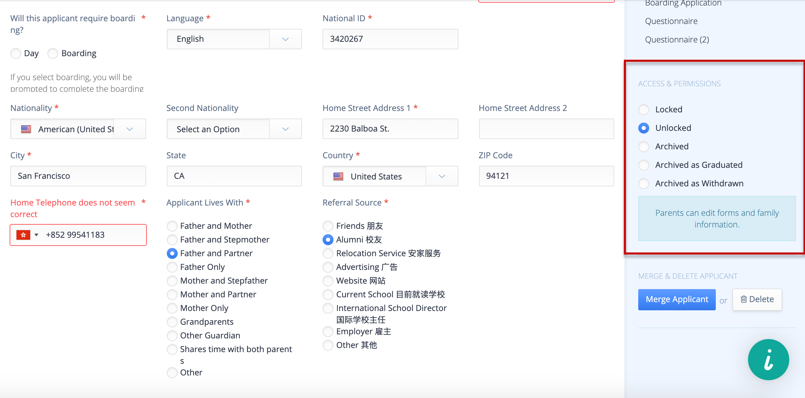Click the Merge Applicant button
The image size is (805, 398).
point(677,300)
